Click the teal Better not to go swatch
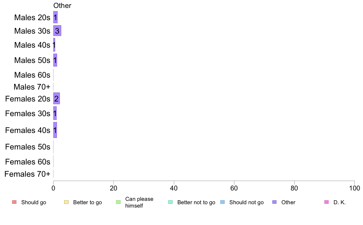 click(170, 202)
